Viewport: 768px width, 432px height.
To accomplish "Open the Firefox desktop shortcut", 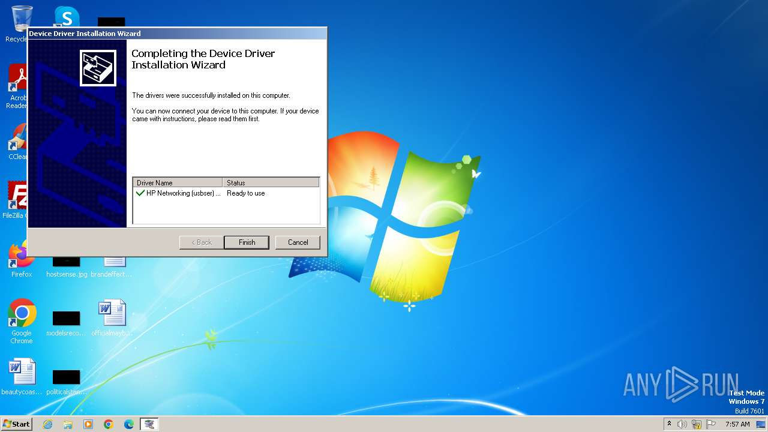I will (x=22, y=259).
